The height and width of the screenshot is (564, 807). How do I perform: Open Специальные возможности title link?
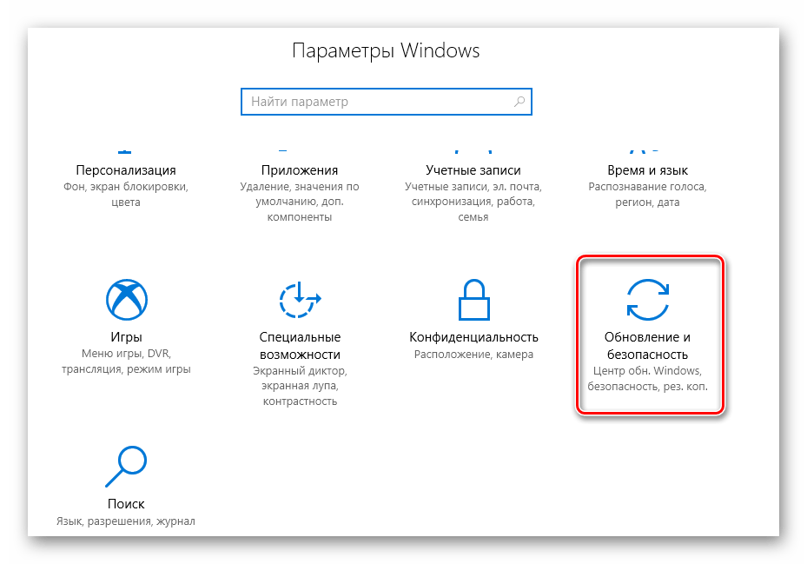[300, 346]
